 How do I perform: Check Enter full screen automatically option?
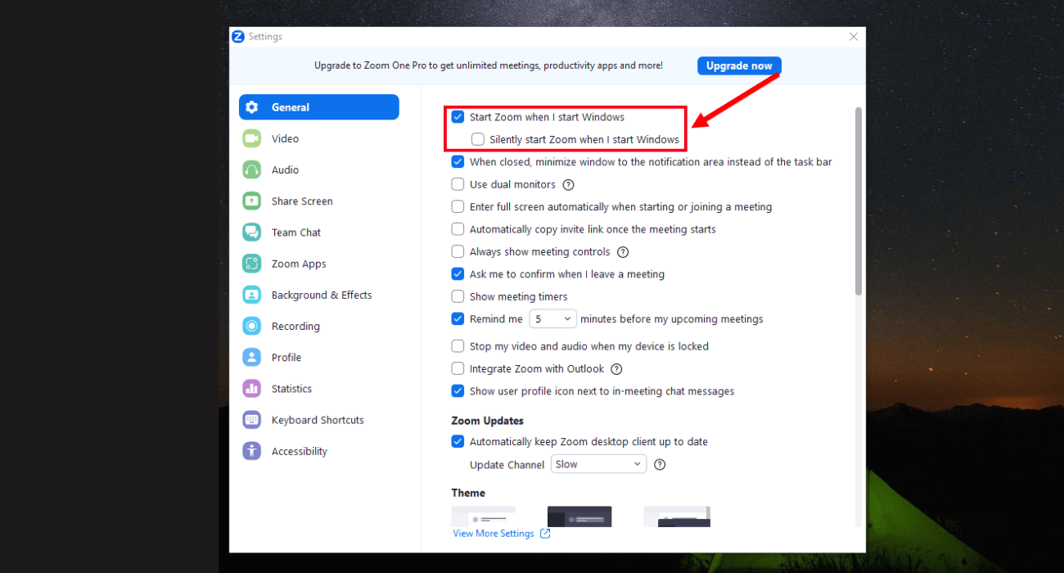[x=458, y=207]
